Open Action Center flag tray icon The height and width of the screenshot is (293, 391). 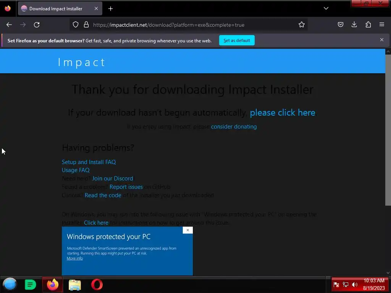click(x=336, y=285)
